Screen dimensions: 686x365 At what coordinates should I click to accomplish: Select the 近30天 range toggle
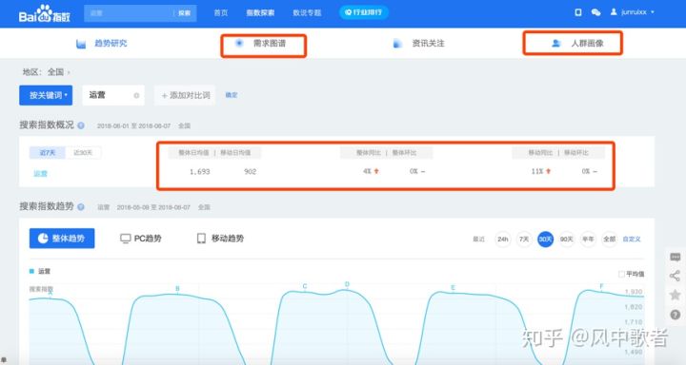(83, 152)
